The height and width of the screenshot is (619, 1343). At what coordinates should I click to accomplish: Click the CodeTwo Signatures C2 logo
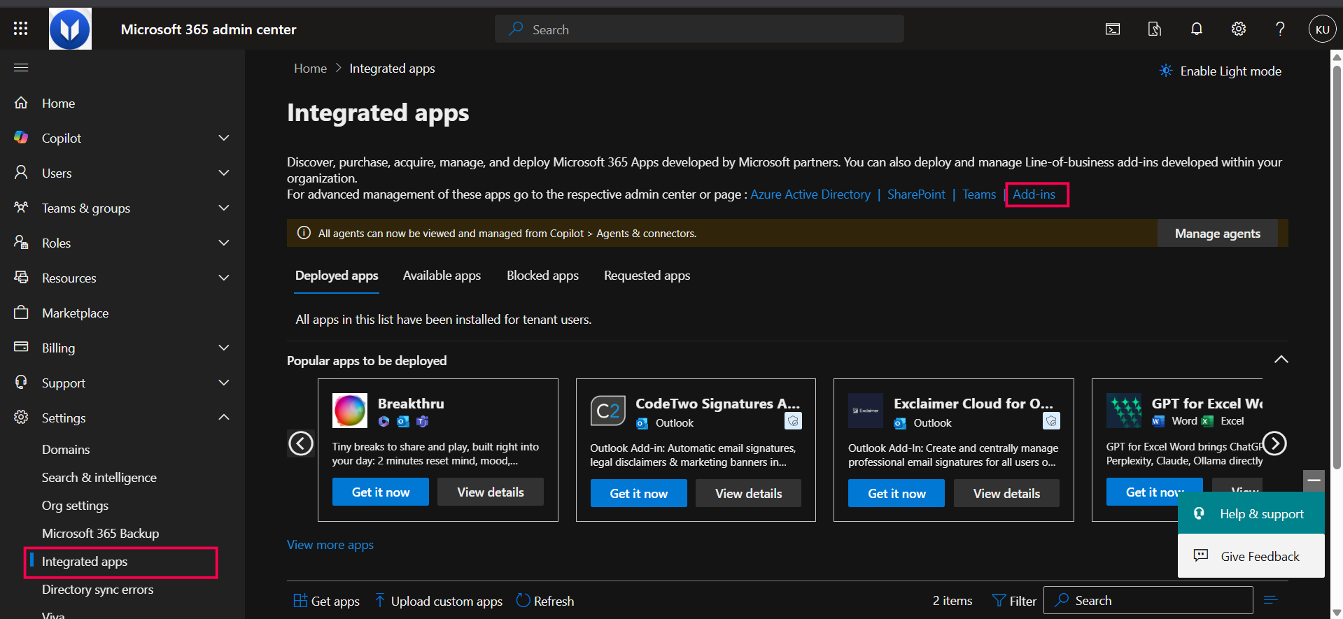[x=607, y=411]
